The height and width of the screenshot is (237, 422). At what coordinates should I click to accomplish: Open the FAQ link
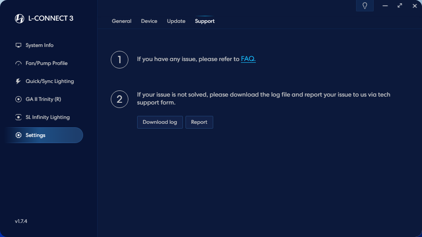pos(248,59)
